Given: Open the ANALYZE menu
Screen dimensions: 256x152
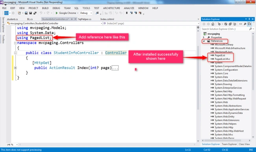Looking at the screenshot, I should pyautogui.click(x=129, y=8).
